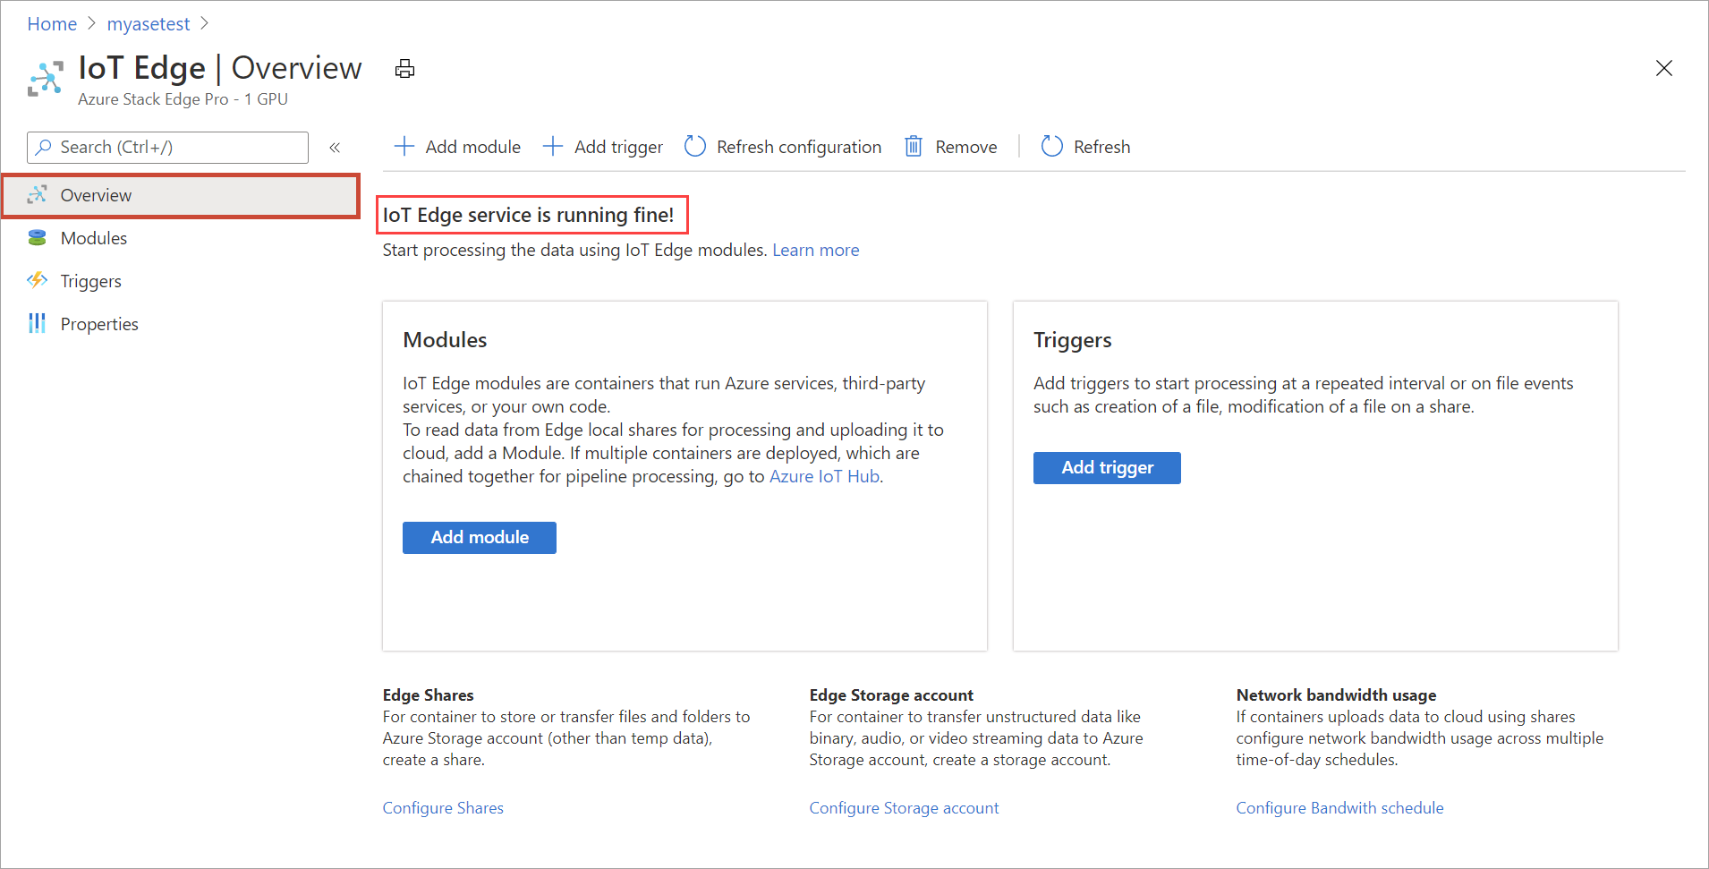The height and width of the screenshot is (869, 1709).
Task: Navigate to Triggers in the left menu
Action: point(90,280)
